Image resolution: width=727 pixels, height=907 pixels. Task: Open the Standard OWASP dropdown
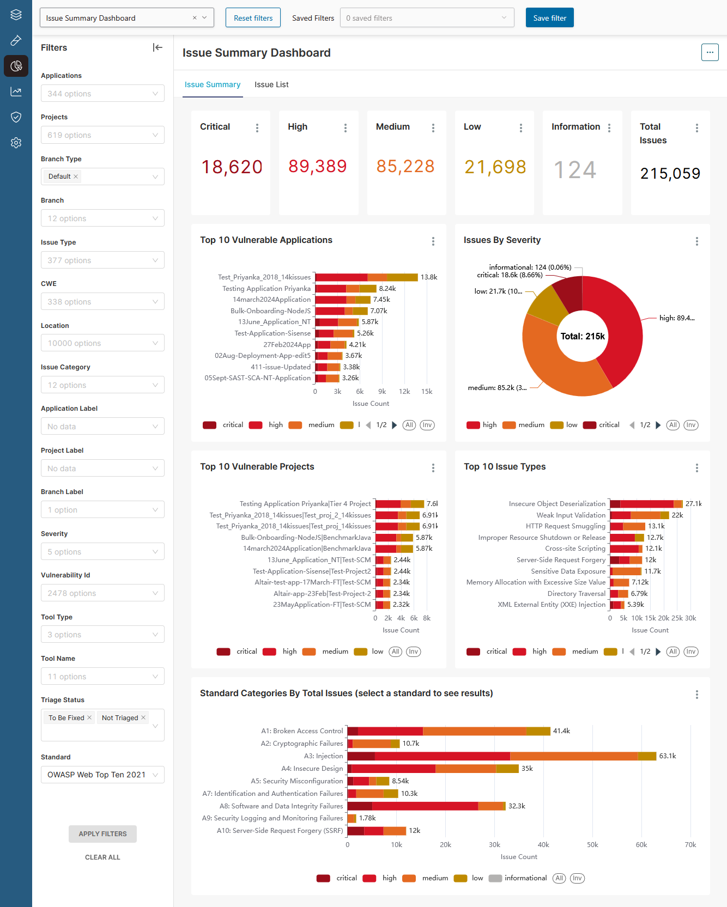pos(102,775)
